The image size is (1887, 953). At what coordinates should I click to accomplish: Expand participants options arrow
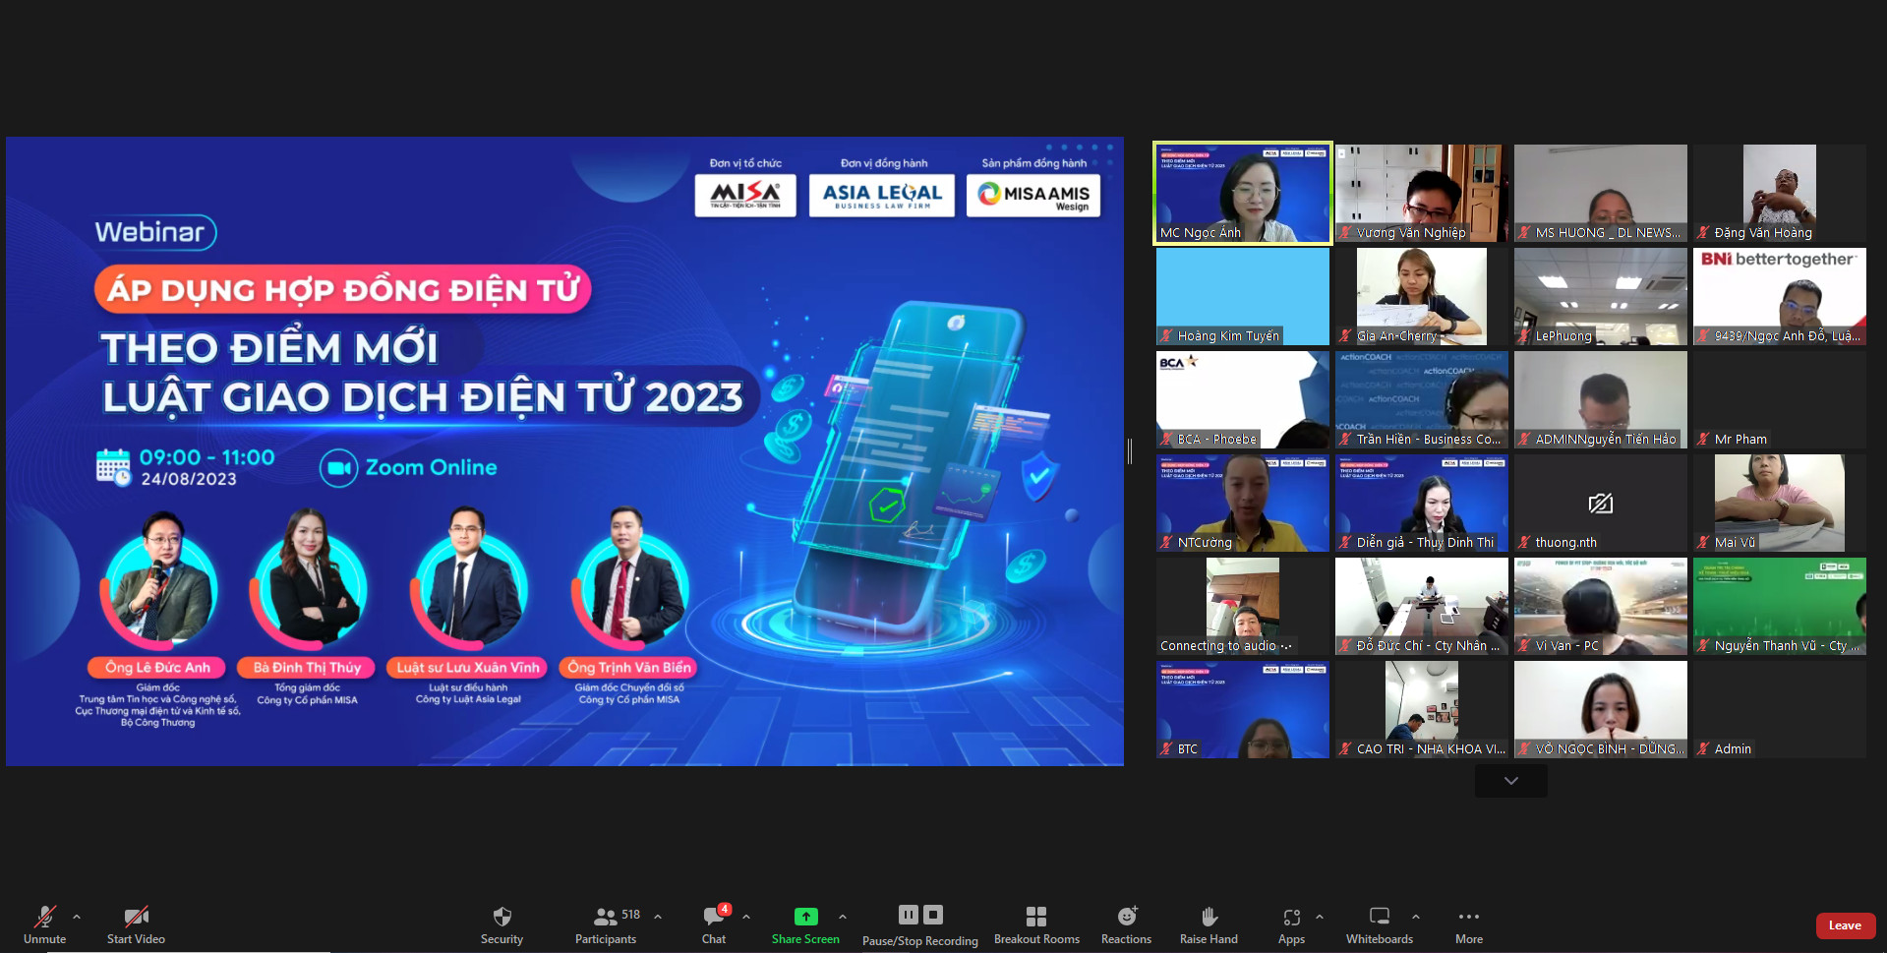click(x=658, y=917)
